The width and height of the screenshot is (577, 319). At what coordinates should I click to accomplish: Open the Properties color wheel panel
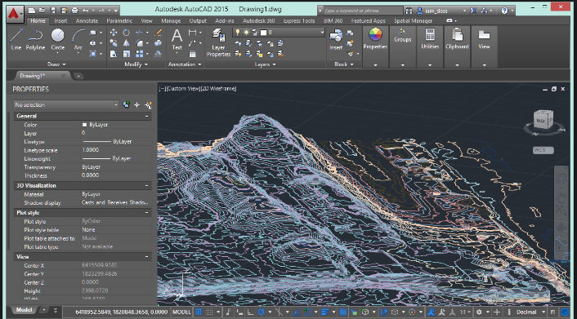(375, 39)
